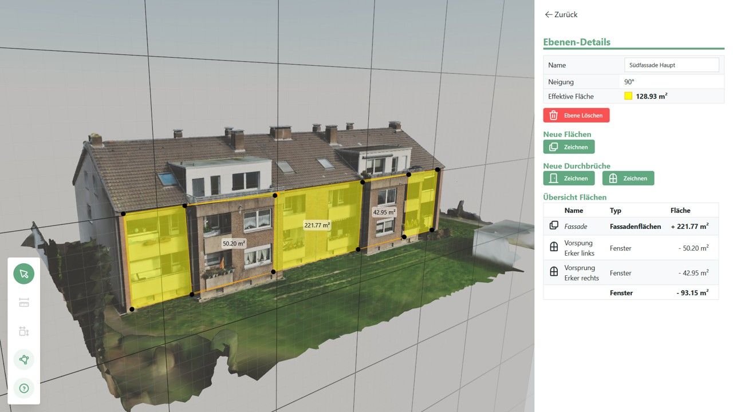Click the 42.95 m² label on the model
The width and height of the screenshot is (733, 412).
coord(384,212)
